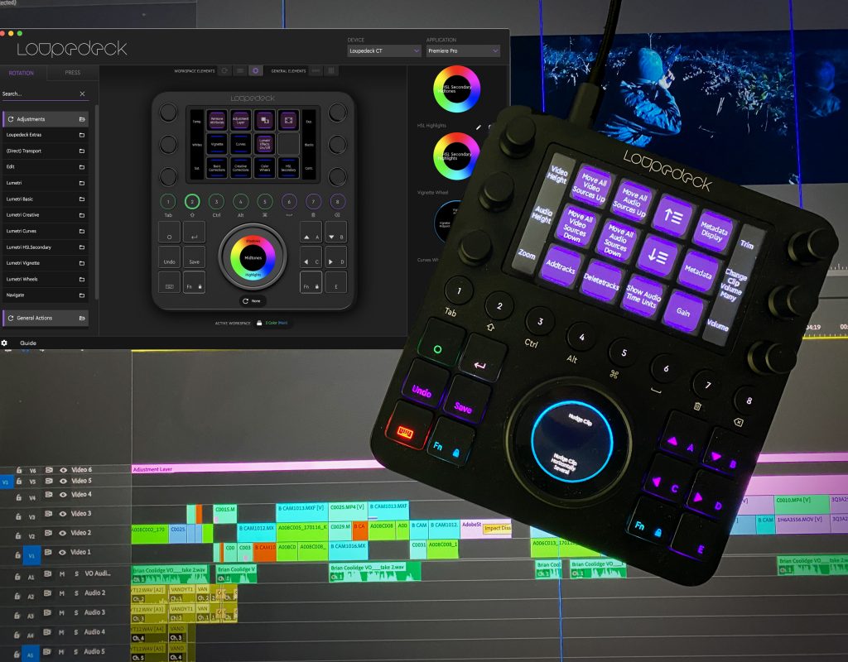Toggle sync lock for Video 3 track
Image resolution: width=848 pixels, height=662 pixels.
[49, 514]
